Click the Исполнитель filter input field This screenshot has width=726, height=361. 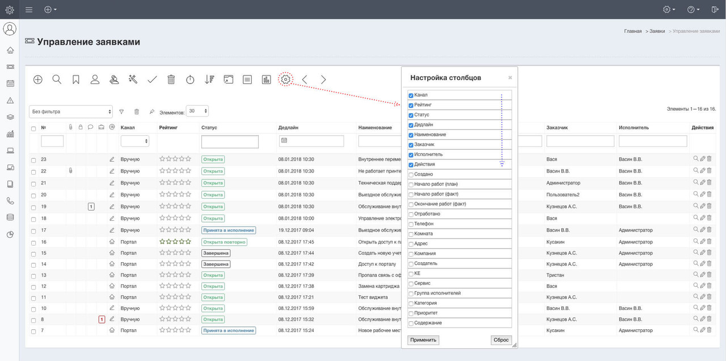[x=653, y=141]
